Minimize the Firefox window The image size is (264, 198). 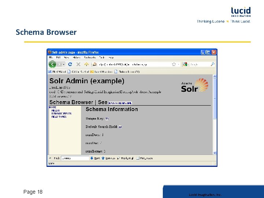click(203, 52)
